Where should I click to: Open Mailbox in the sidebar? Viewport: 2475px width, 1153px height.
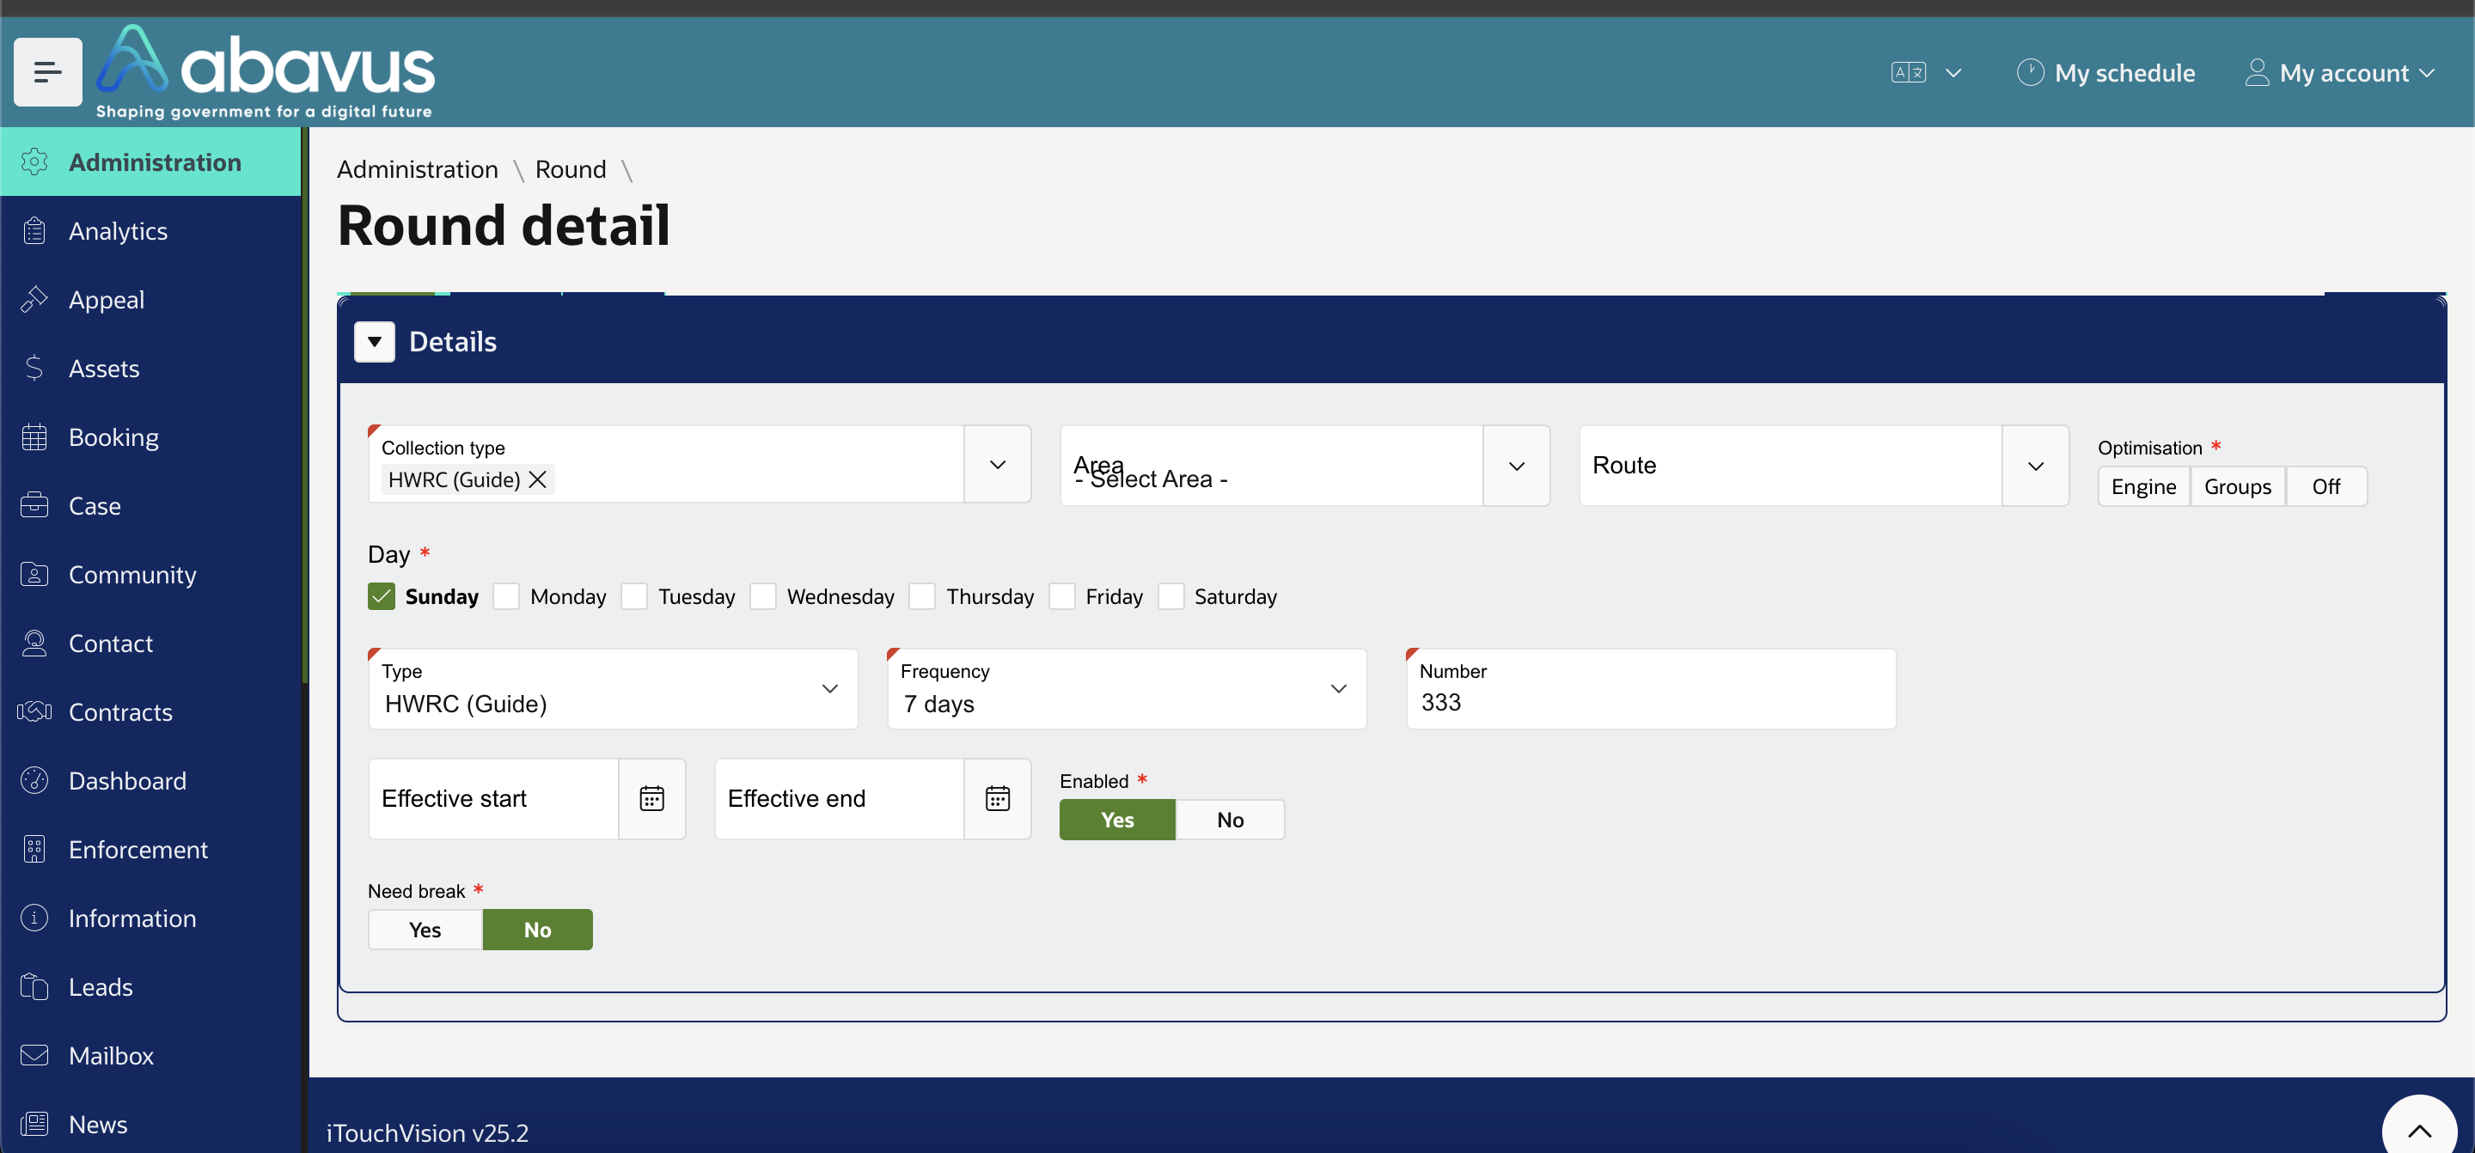151,1055
